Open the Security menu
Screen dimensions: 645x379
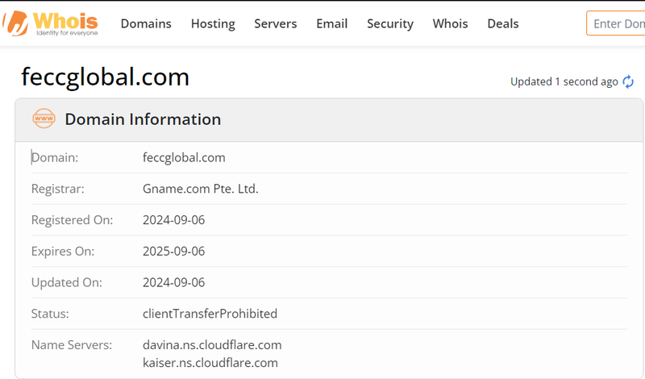(x=390, y=23)
